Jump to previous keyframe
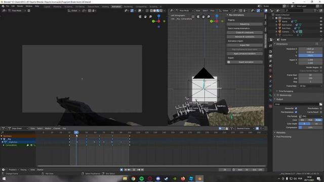This screenshot has width=324, height=182. [x=129, y=170]
